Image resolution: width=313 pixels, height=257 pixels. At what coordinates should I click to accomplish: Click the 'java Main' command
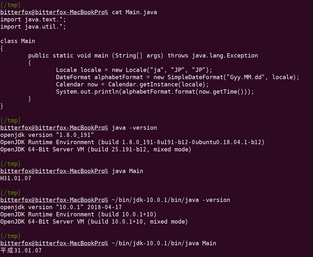(127, 171)
